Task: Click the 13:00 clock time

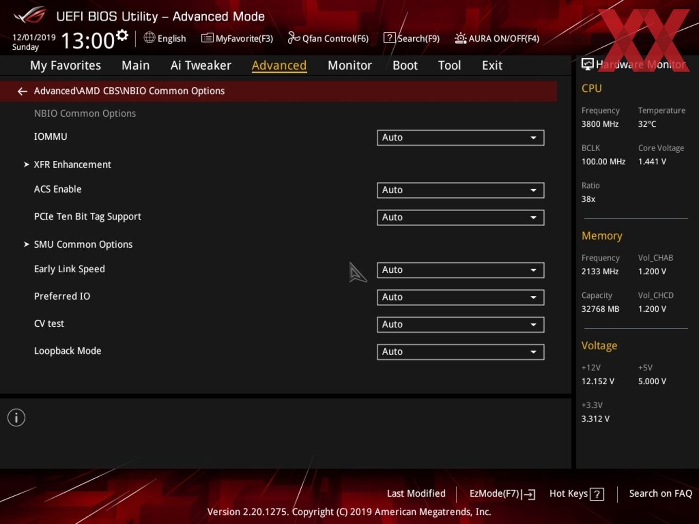Action: pos(87,41)
